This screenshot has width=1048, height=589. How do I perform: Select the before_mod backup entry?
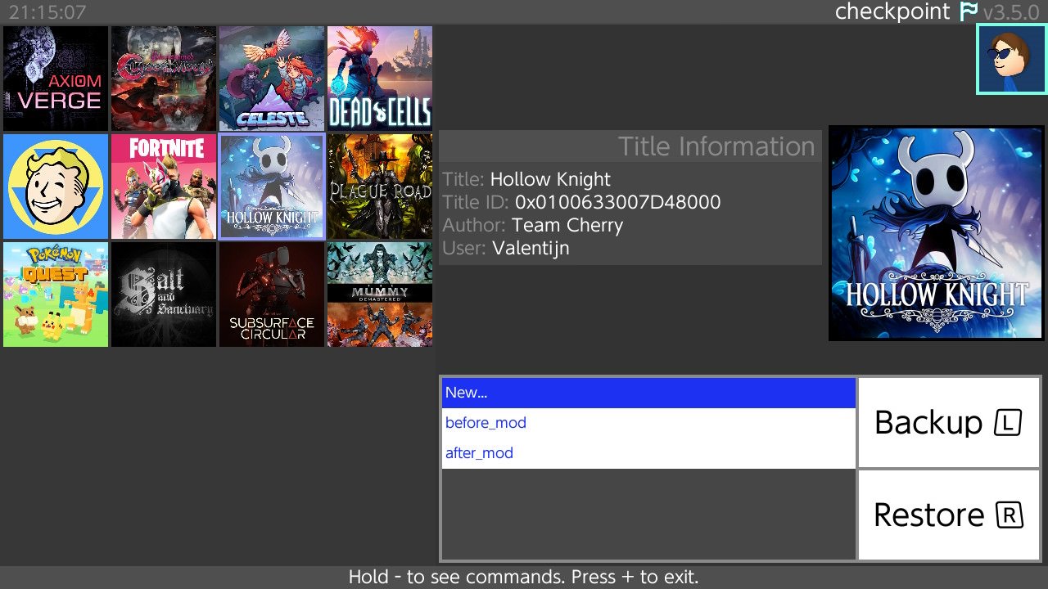(648, 423)
